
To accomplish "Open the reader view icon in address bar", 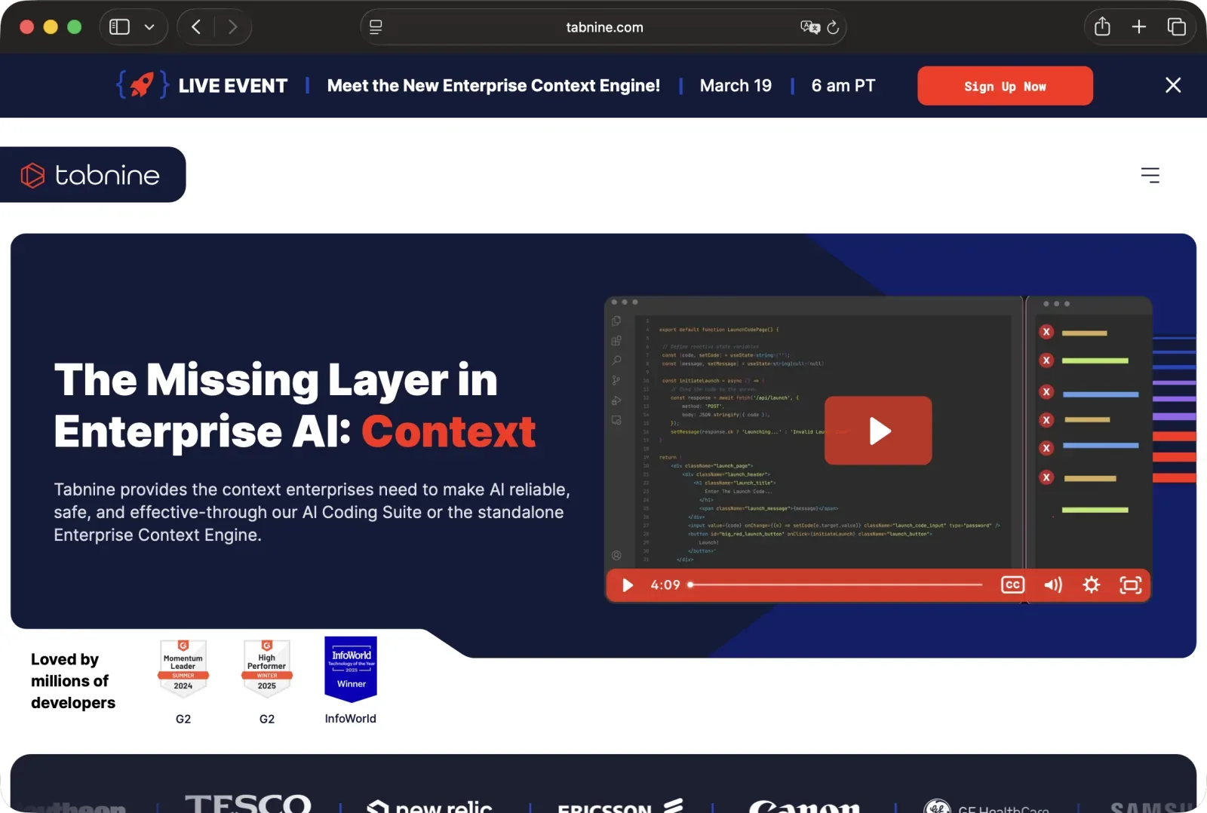I will (376, 27).
